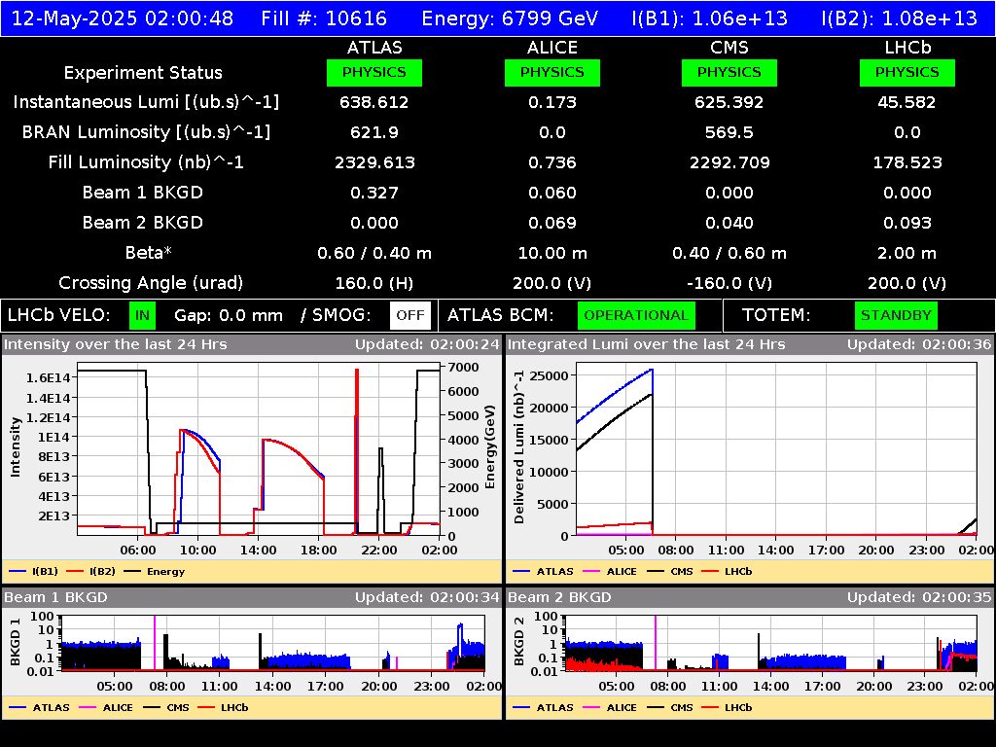
Task: Click the TOTEM STANDBY indicator
Action: click(896, 315)
